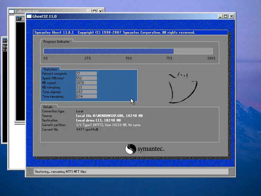Viewport: 261px width, 196px height.
Task: Click the Ghost32 11.0 title bar
Action: (x=130, y=16)
